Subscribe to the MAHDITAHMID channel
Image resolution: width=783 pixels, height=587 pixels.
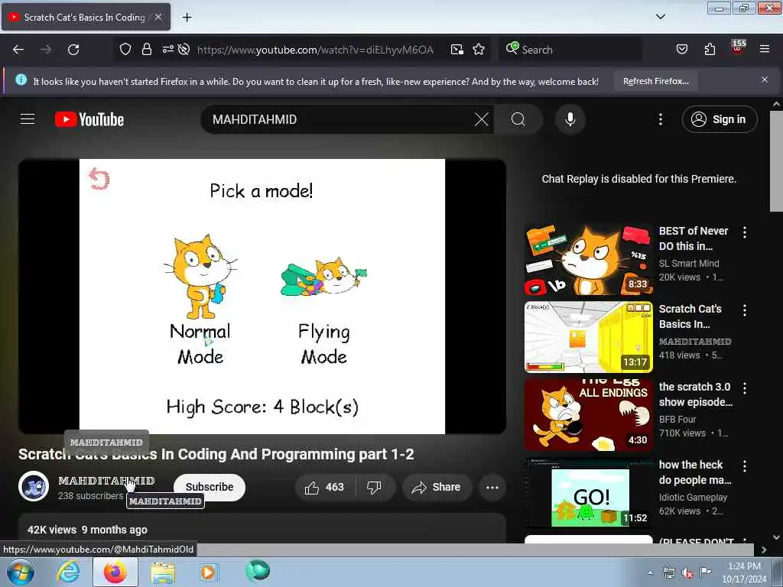[210, 487]
